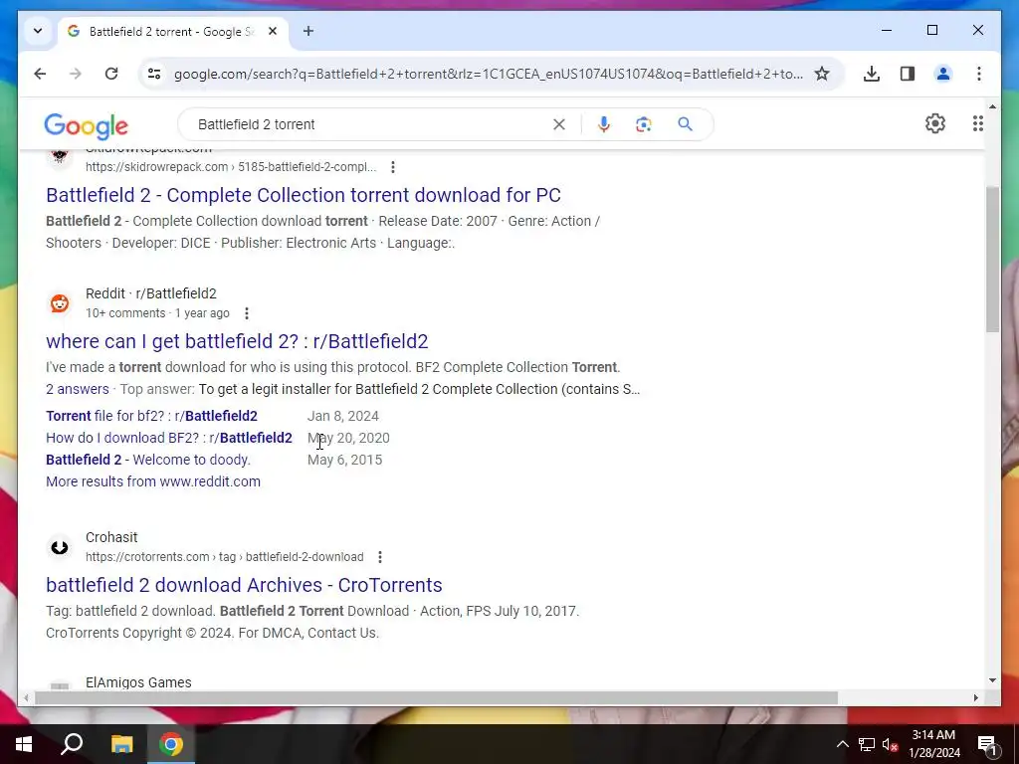Open more options for skidrowrepack result
Image resolution: width=1019 pixels, height=764 pixels.
392,167
